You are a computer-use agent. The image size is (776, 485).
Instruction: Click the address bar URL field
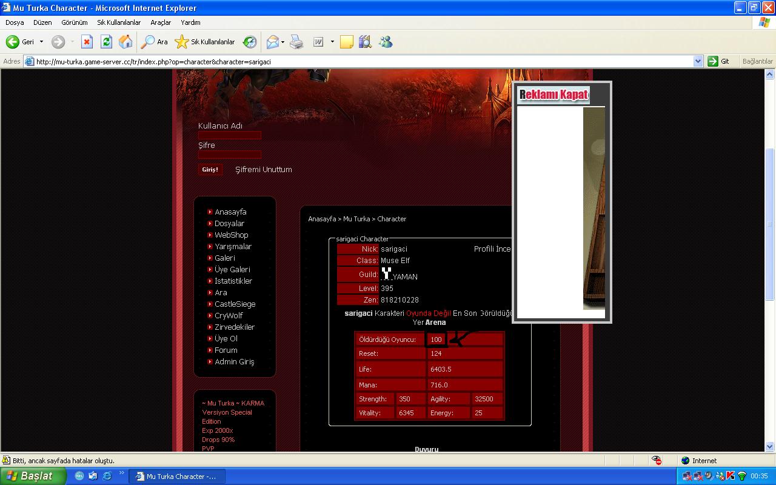click(364, 61)
